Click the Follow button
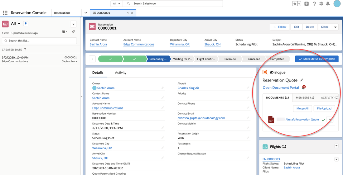This screenshot has width=343, height=175. coord(280,27)
